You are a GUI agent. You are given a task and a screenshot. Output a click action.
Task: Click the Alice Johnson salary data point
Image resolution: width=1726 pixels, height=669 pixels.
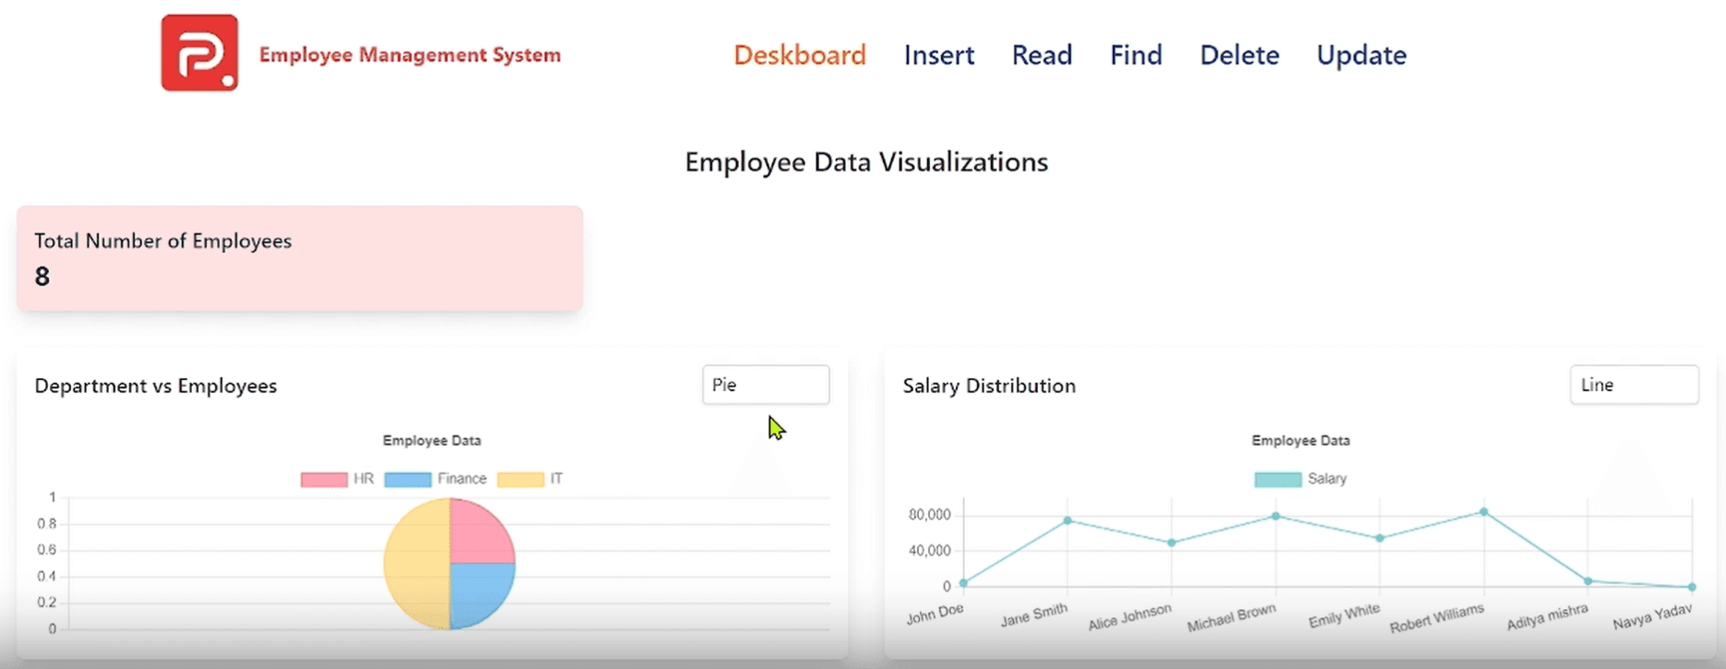pyautogui.click(x=1172, y=543)
